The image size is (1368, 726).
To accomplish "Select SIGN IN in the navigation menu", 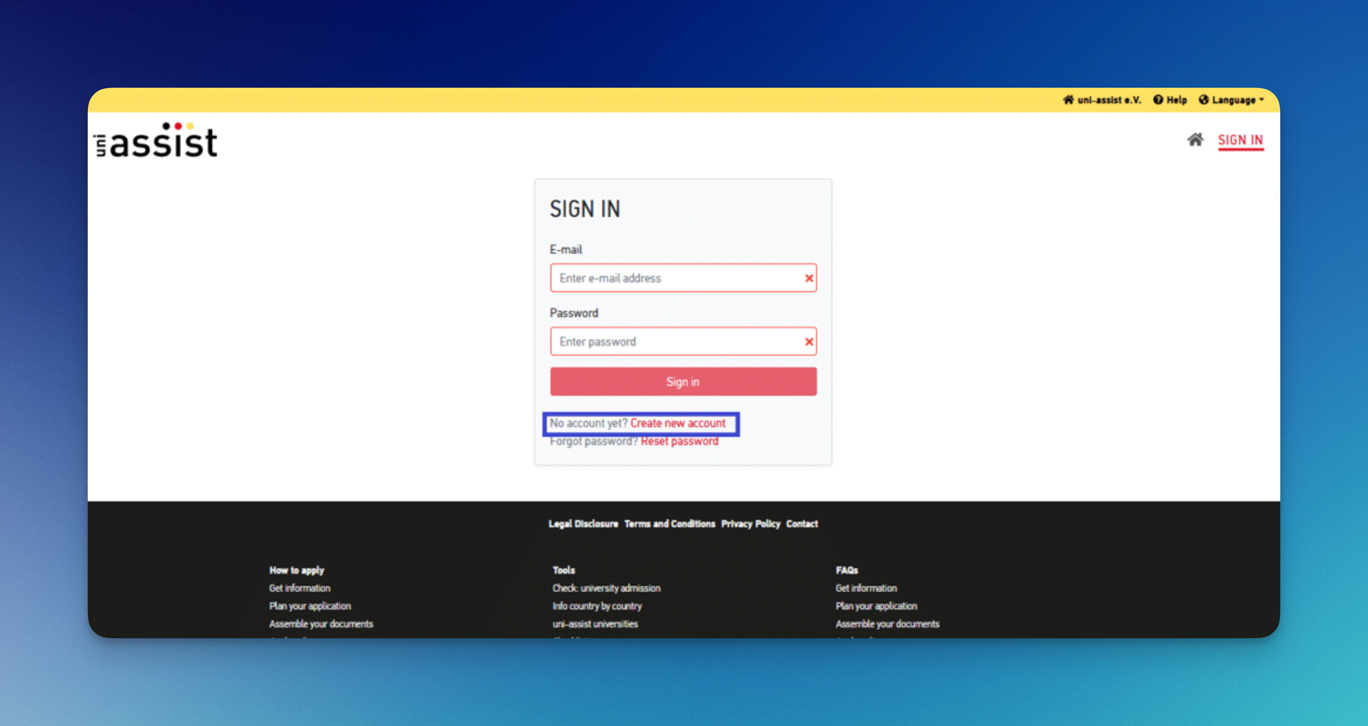I will (x=1240, y=140).
